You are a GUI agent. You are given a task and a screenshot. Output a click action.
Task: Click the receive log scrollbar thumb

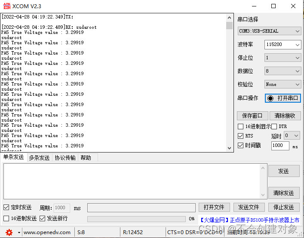229,26
